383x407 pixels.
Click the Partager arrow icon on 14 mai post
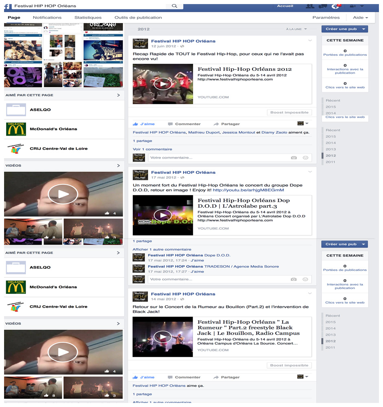coord(216,377)
